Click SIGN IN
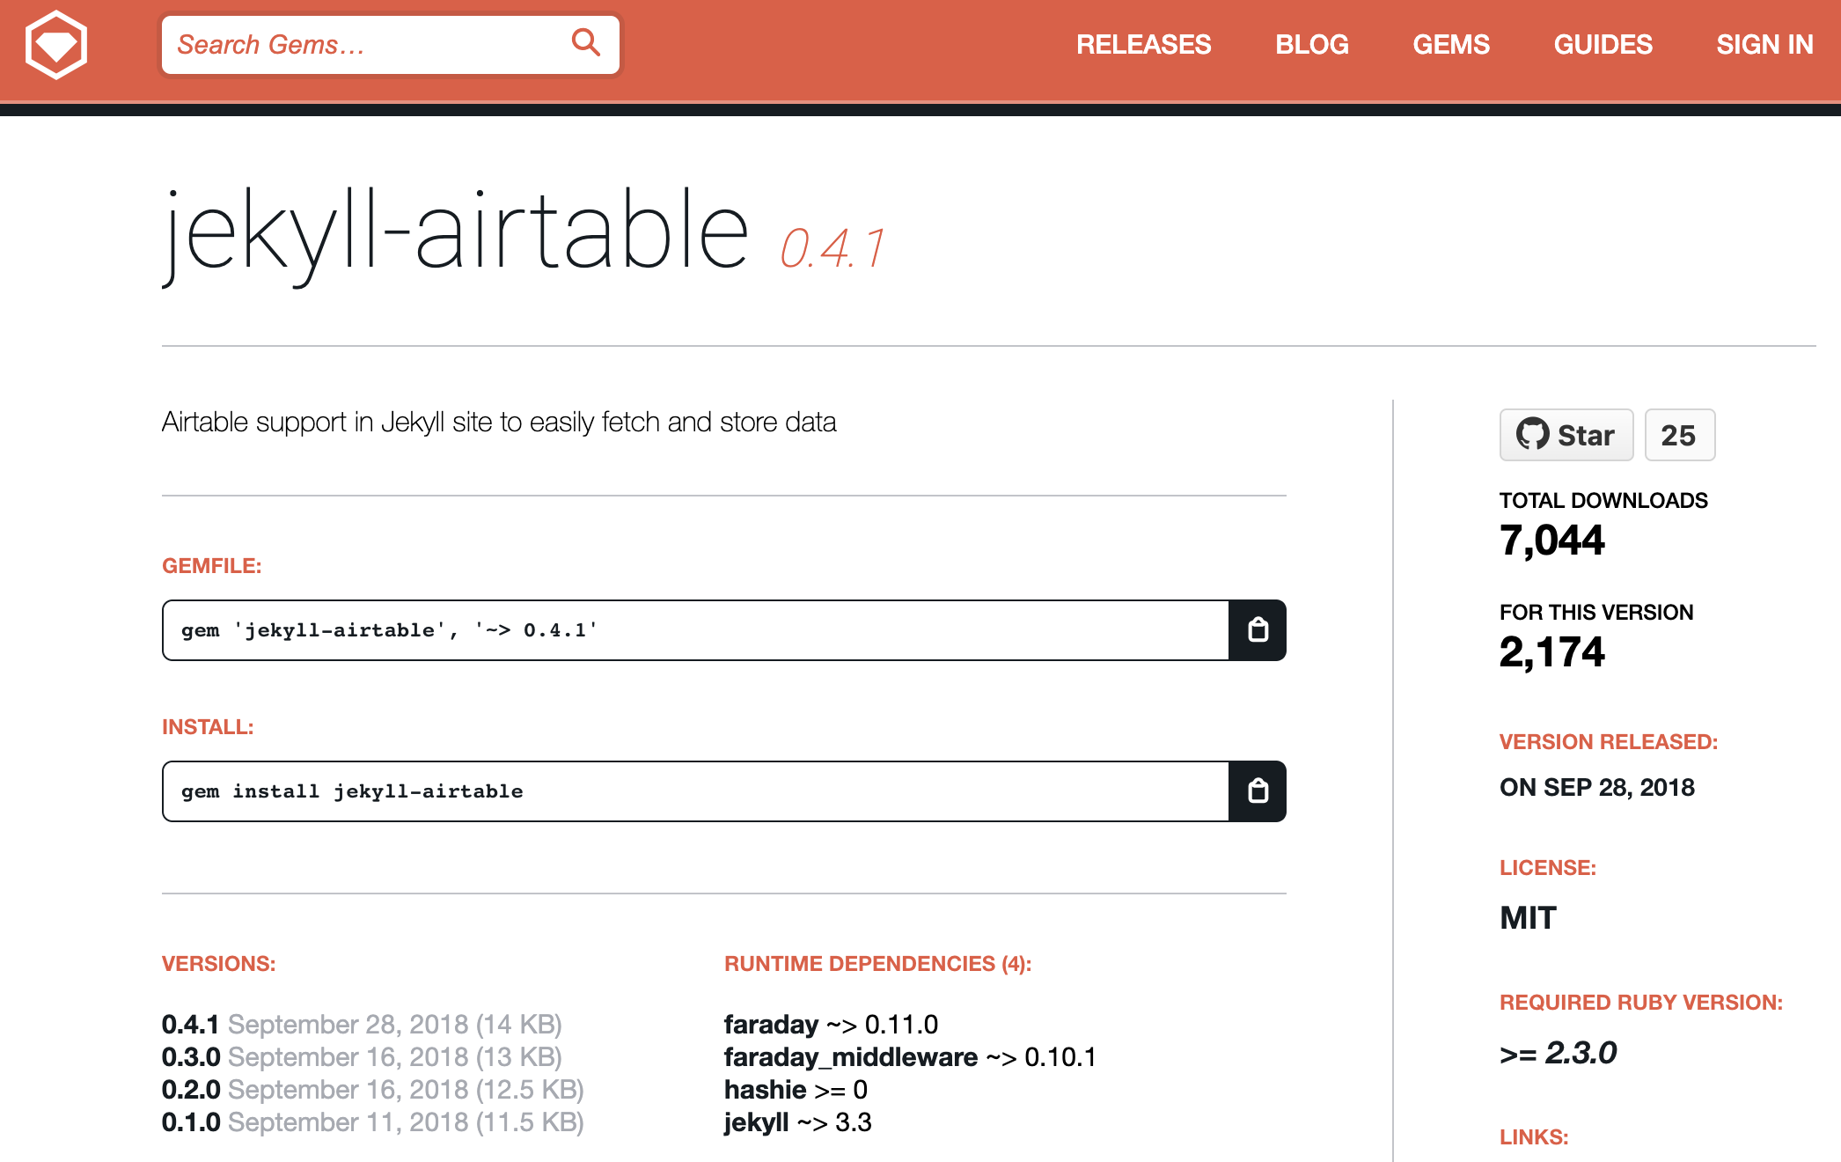This screenshot has height=1162, width=1841. tap(1765, 44)
